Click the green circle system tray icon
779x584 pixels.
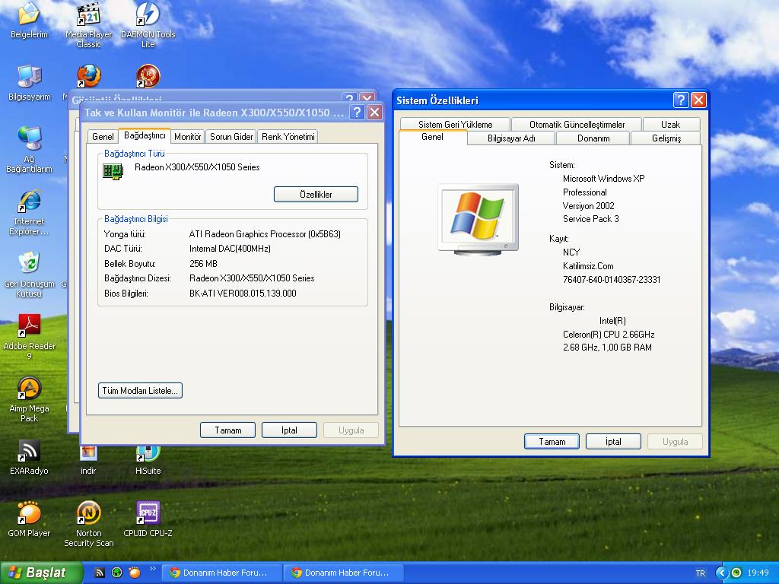click(x=736, y=573)
